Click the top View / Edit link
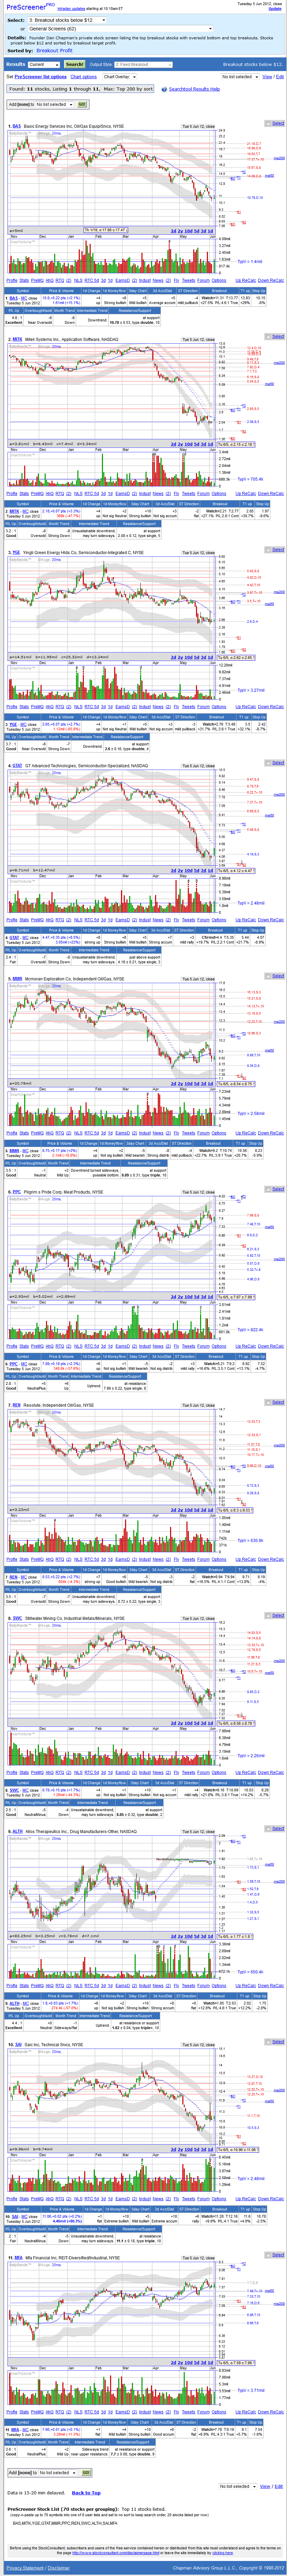The image size is (287, 2576). pos(273,77)
